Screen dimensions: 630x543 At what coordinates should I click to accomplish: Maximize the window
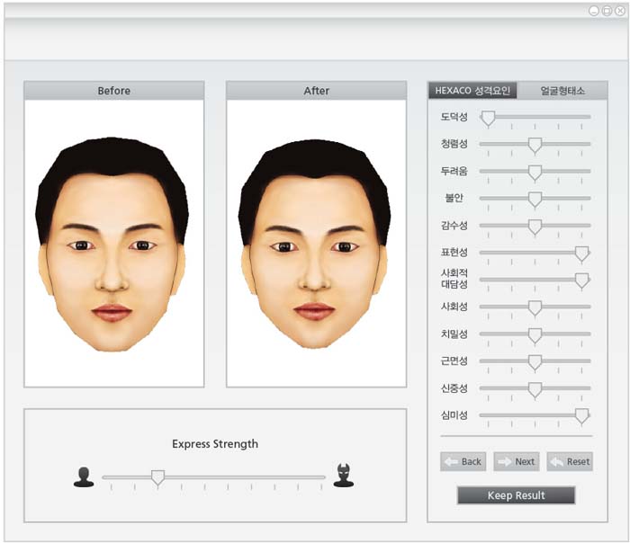click(x=607, y=11)
